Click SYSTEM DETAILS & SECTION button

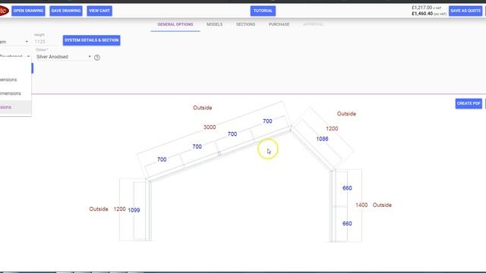click(91, 40)
